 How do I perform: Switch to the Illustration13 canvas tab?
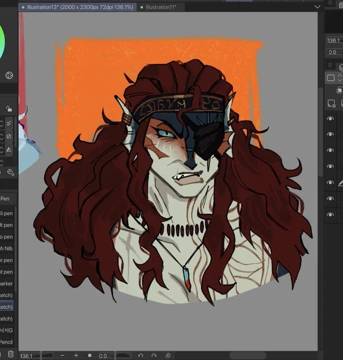tap(77, 7)
